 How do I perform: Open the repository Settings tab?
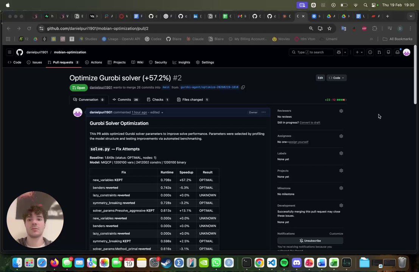tap(205, 62)
